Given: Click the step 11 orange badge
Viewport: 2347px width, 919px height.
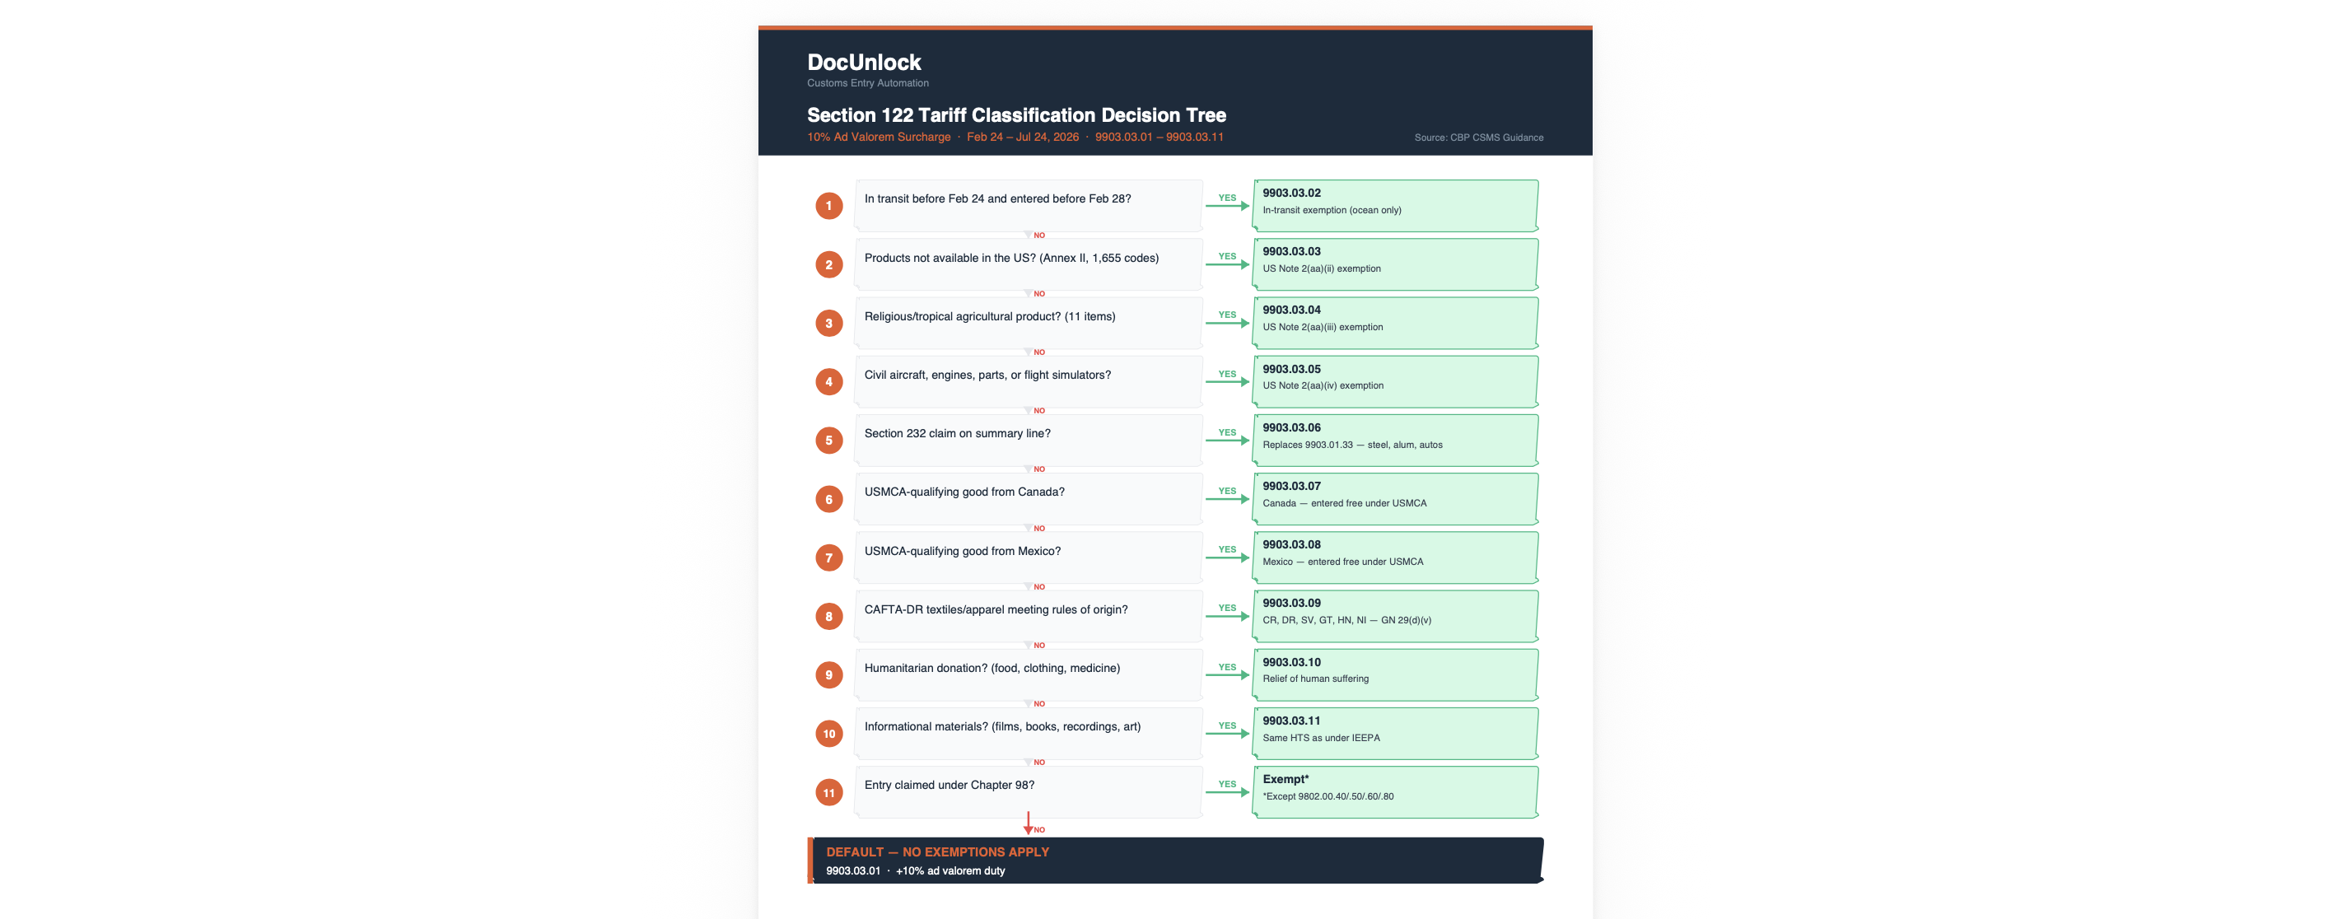Looking at the screenshot, I should click(828, 792).
